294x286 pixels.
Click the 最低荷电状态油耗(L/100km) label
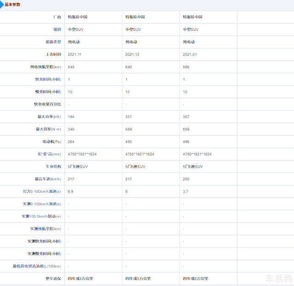pos(37,266)
